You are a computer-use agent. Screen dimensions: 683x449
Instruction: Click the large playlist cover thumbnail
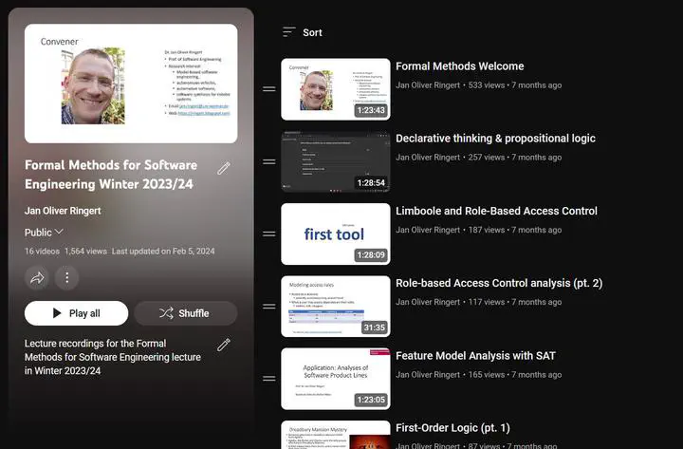point(131,84)
